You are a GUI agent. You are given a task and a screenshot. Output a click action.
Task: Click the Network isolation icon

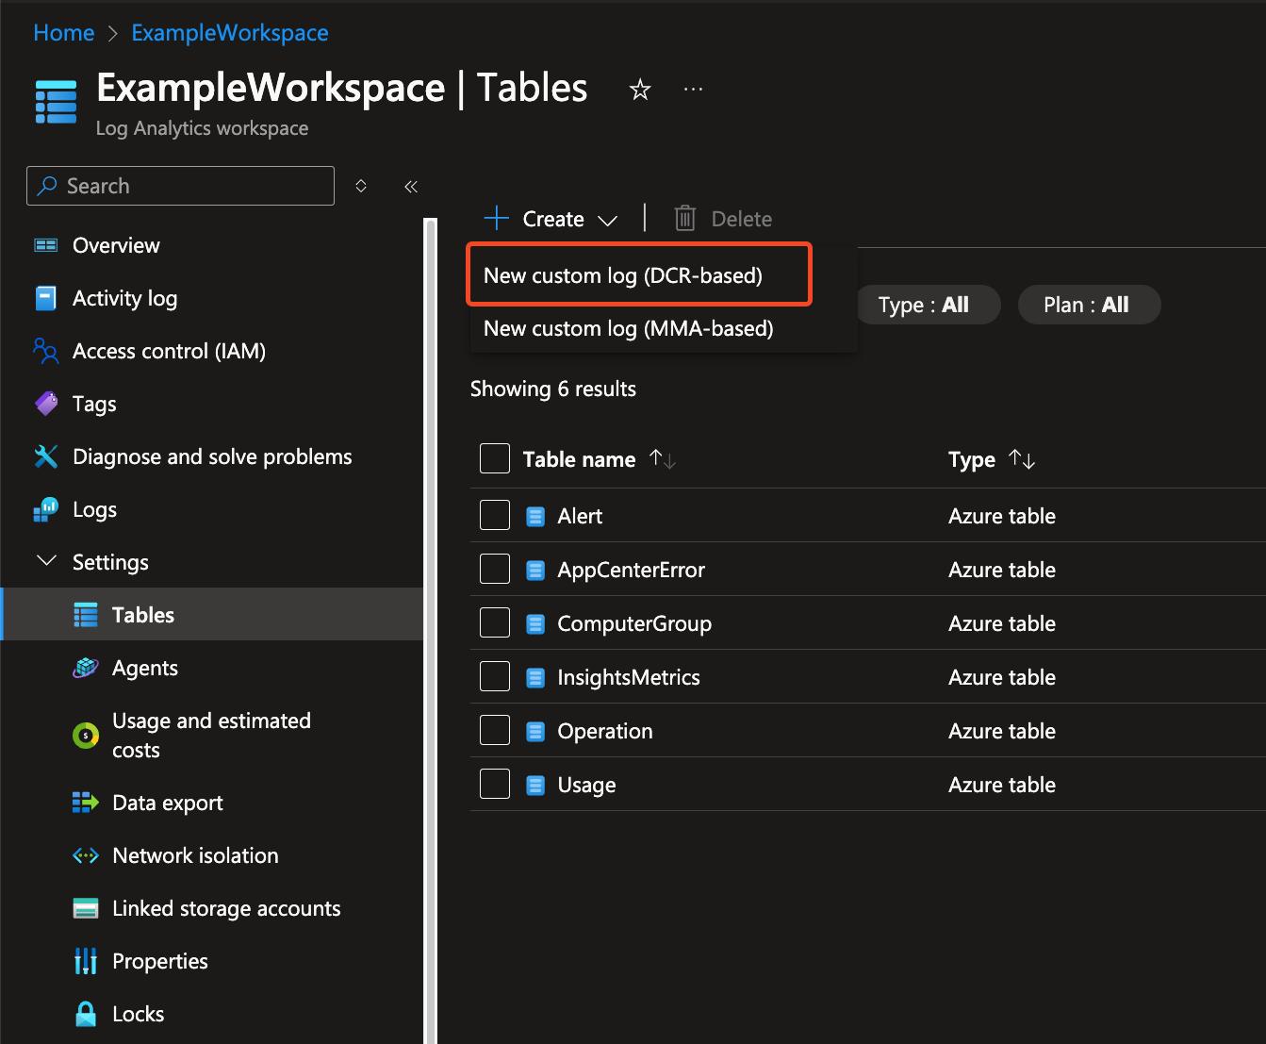point(86,855)
